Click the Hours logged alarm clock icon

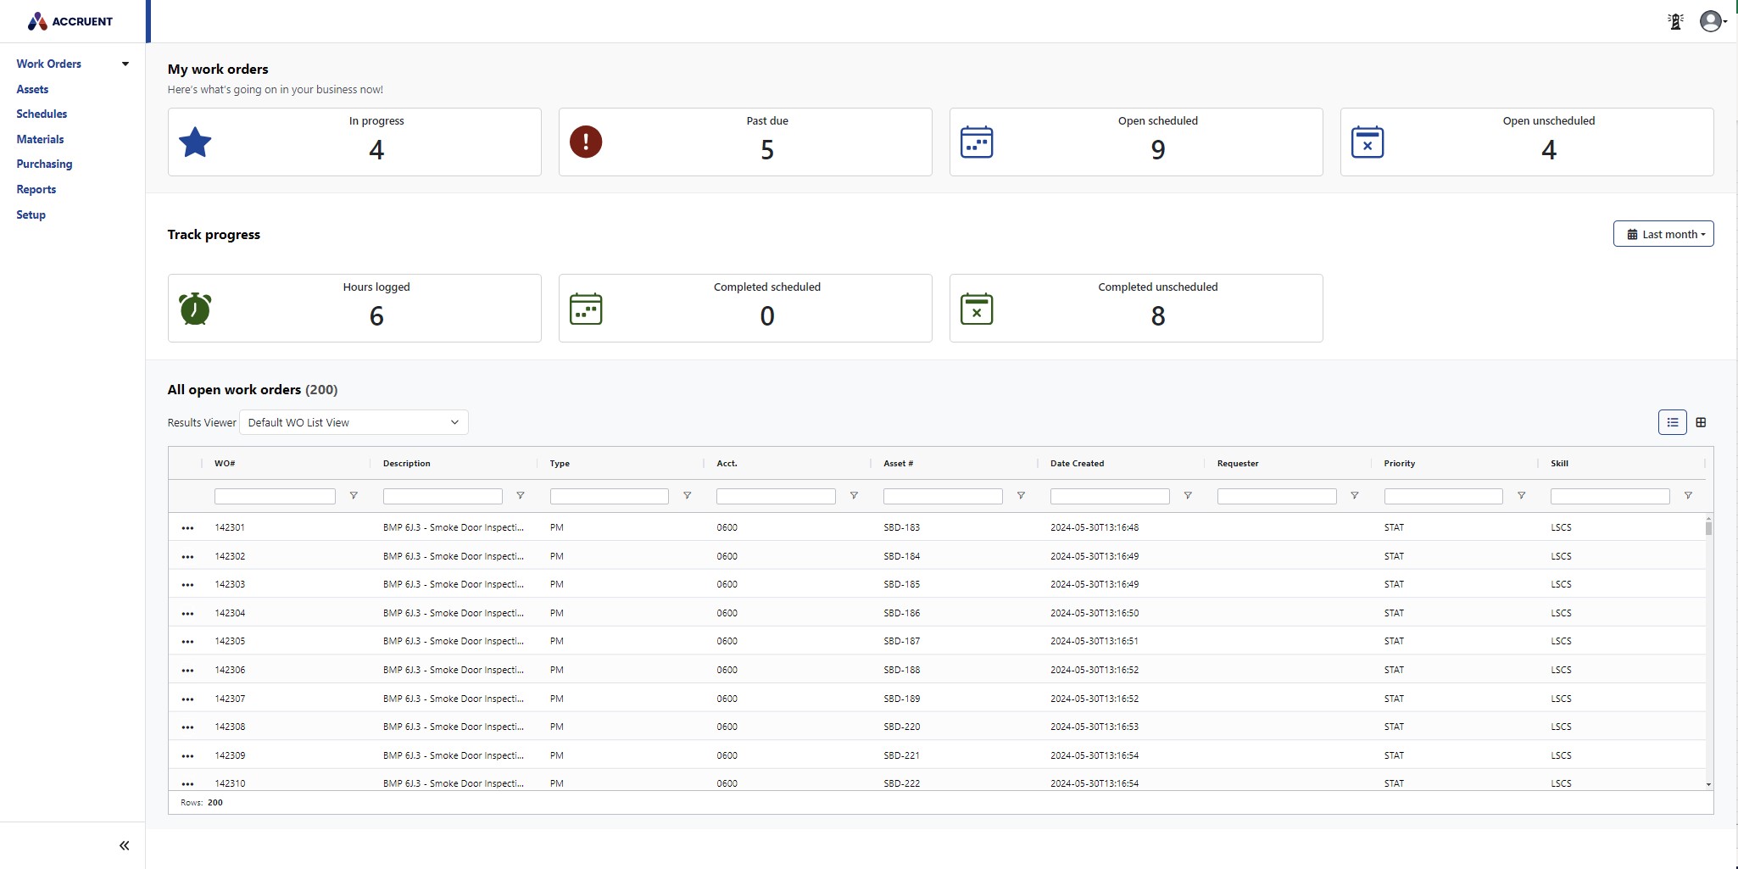195,309
